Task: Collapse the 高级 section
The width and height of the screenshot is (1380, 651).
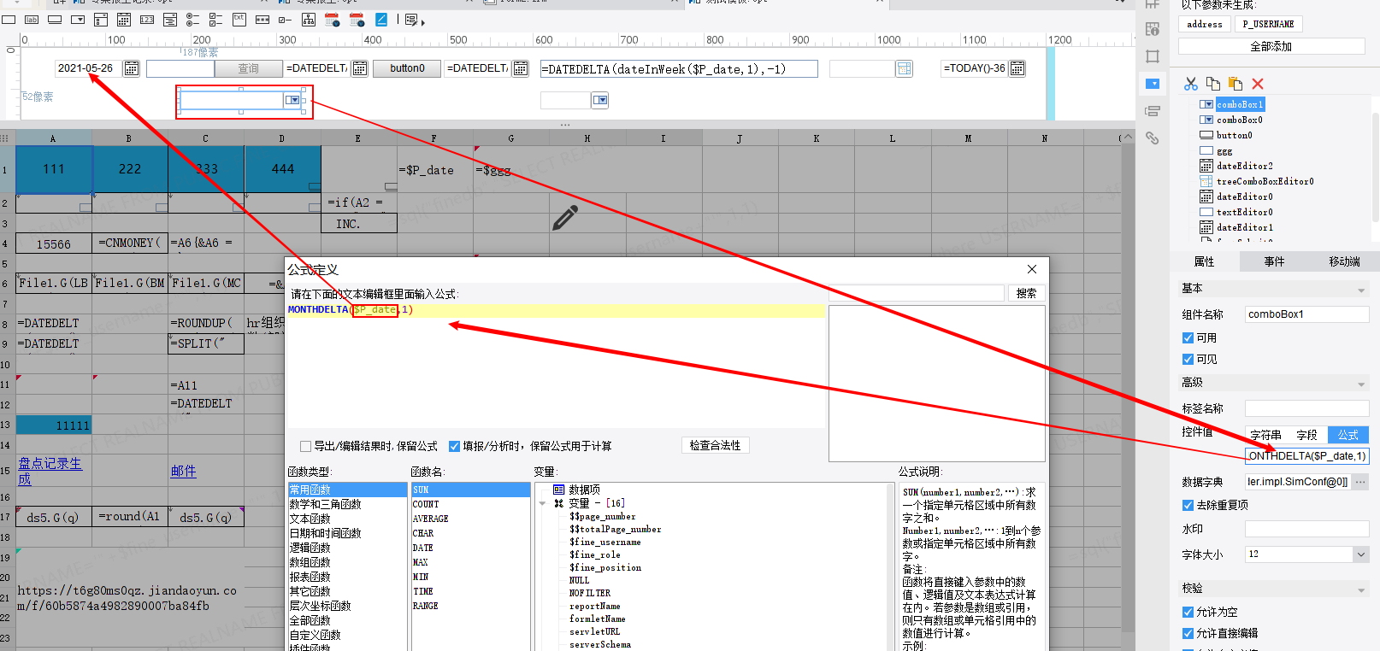Action: pyautogui.click(x=1361, y=384)
